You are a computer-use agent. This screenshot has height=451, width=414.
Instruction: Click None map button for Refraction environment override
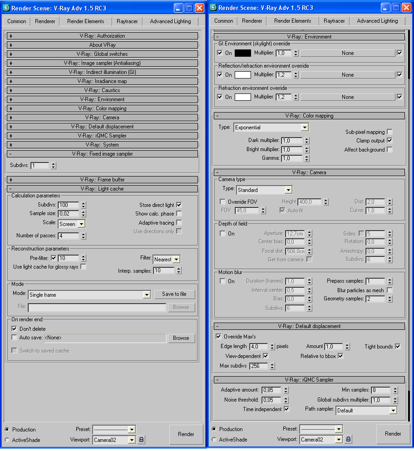(348, 97)
